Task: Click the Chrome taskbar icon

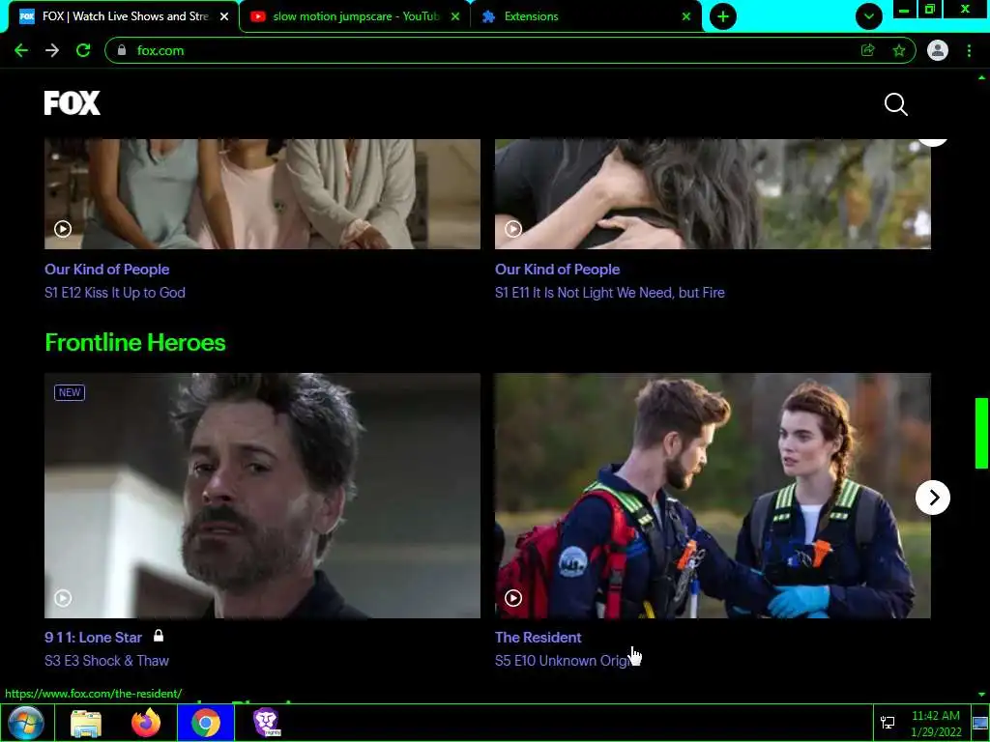Action: [x=206, y=723]
